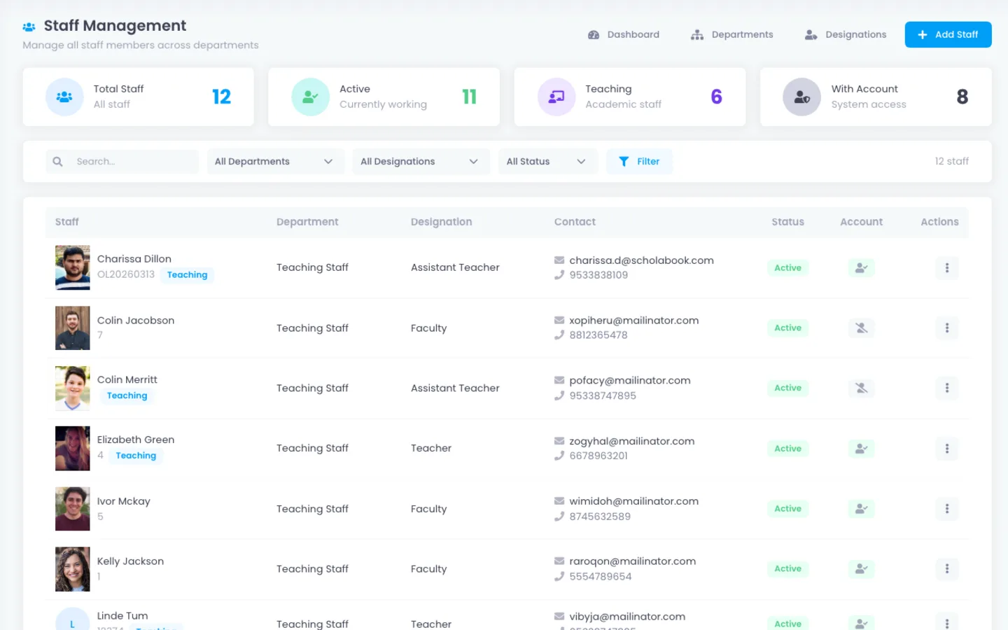Click the no-account icon for Colin Jacobson
Screen dimensions: 1008x630
861,328
